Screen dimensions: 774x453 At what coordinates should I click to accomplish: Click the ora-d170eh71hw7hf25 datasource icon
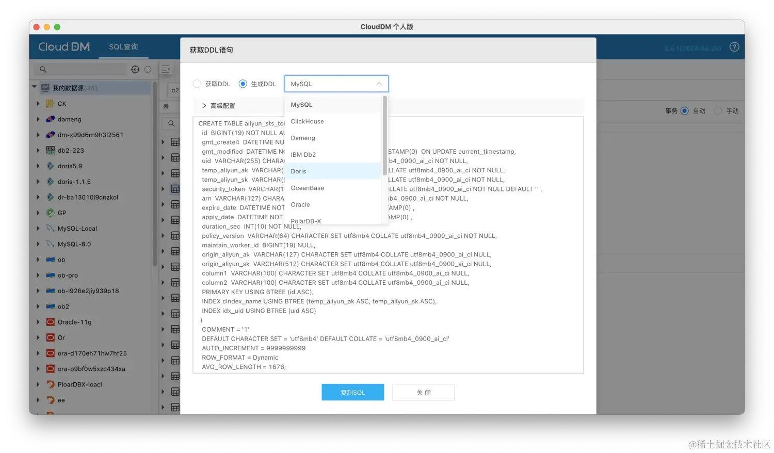[x=50, y=353]
